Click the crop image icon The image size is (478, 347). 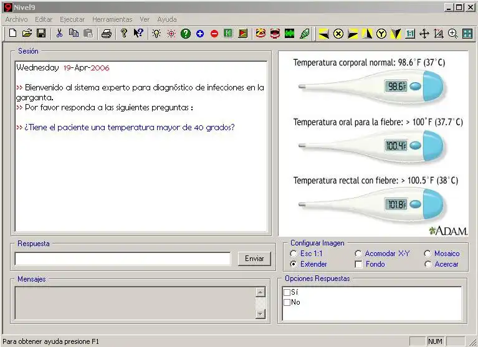click(x=438, y=34)
